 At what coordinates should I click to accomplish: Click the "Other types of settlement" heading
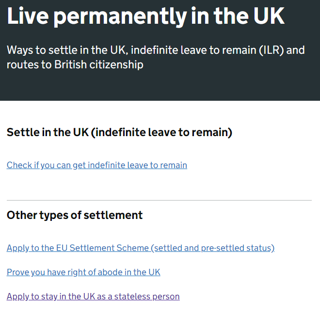75,215
